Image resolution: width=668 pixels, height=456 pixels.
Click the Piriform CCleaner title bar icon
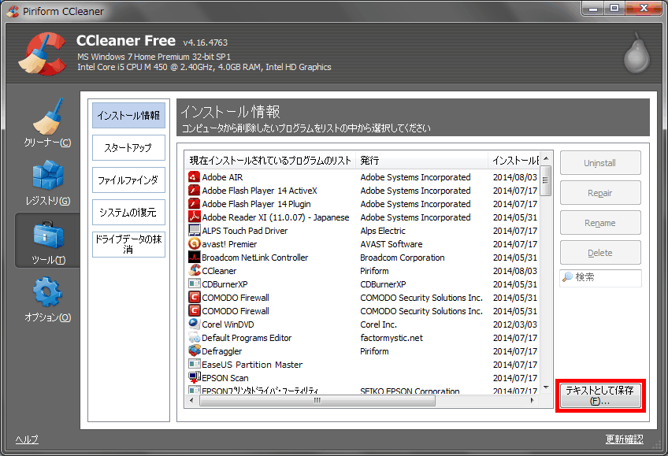(13, 11)
